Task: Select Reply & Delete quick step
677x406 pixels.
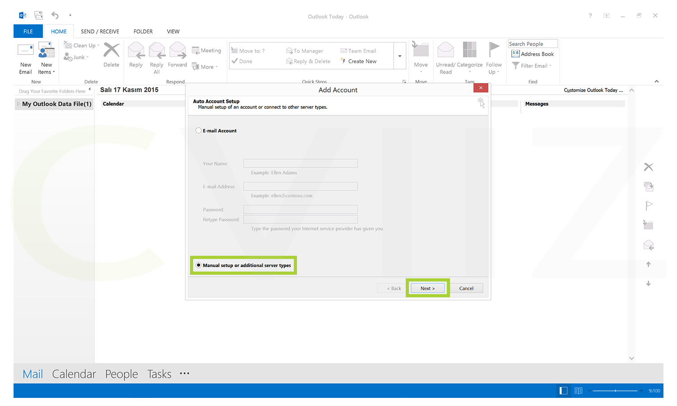Action: tap(308, 61)
